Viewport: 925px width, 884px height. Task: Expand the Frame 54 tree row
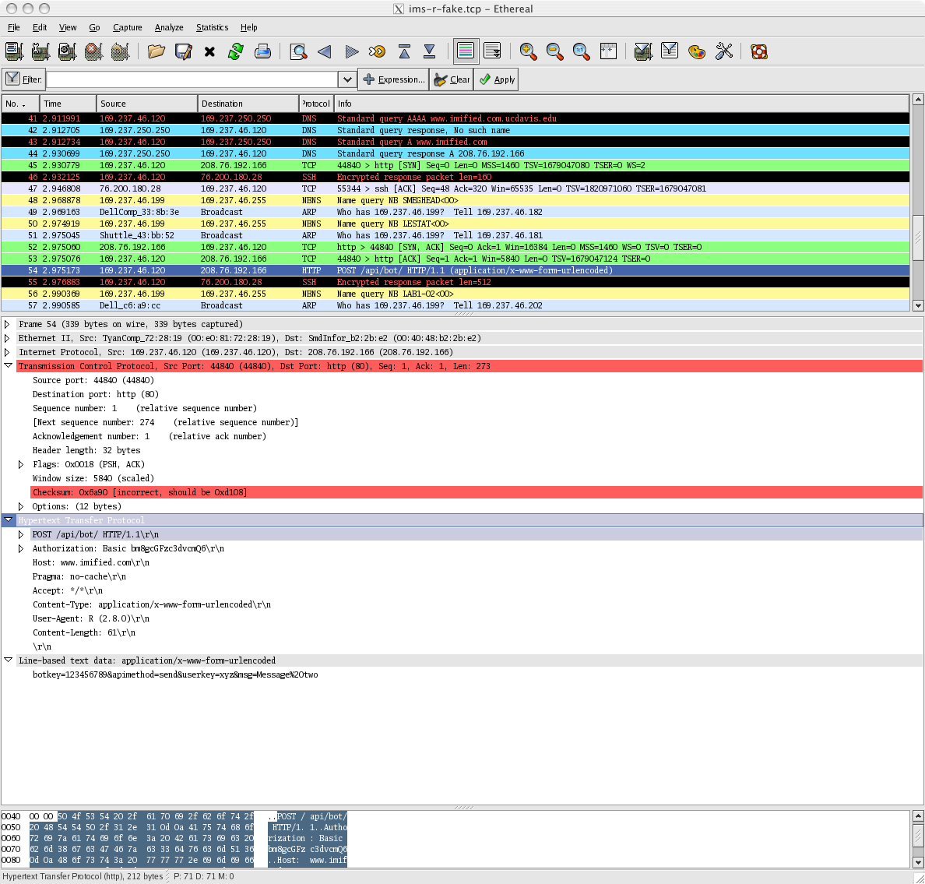(7, 324)
